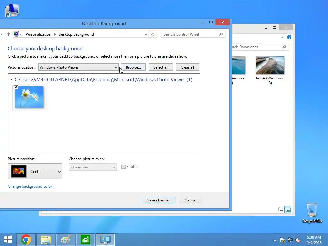
Task: Launch Google Chrome from the taskbar
Action: click(x=26, y=240)
